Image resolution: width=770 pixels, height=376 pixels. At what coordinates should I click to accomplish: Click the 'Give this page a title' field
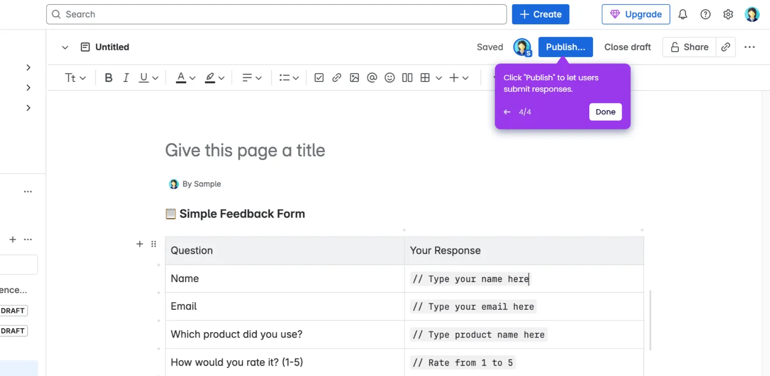(245, 150)
